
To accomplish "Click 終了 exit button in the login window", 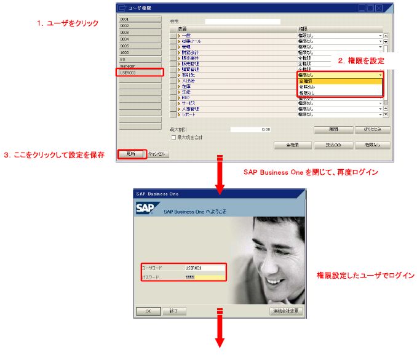I will tap(174, 311).
